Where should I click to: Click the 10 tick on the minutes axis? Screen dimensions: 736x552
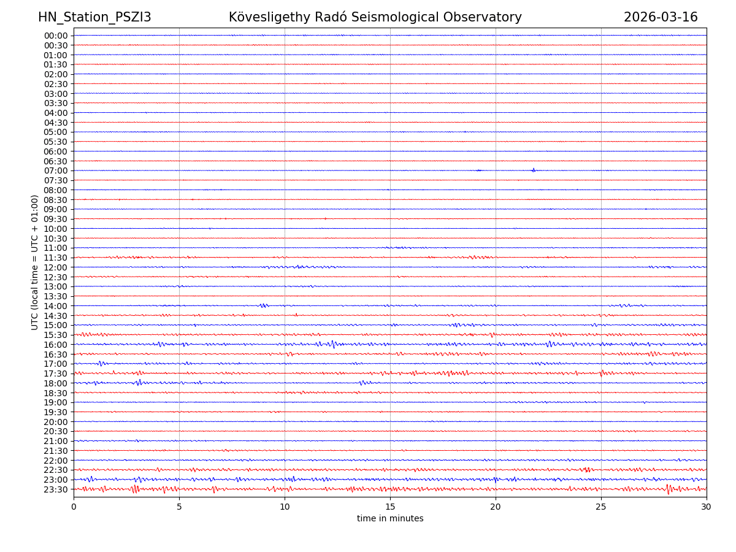coord(285,507)
